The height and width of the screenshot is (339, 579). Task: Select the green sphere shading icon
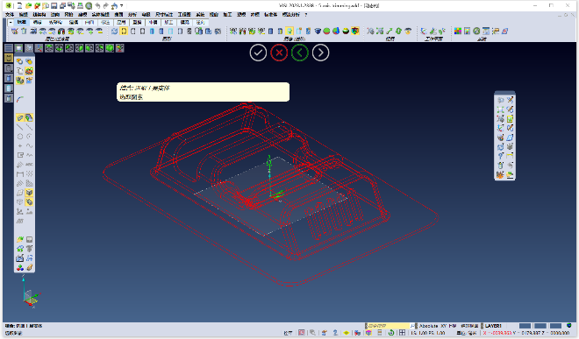(326, 32)
